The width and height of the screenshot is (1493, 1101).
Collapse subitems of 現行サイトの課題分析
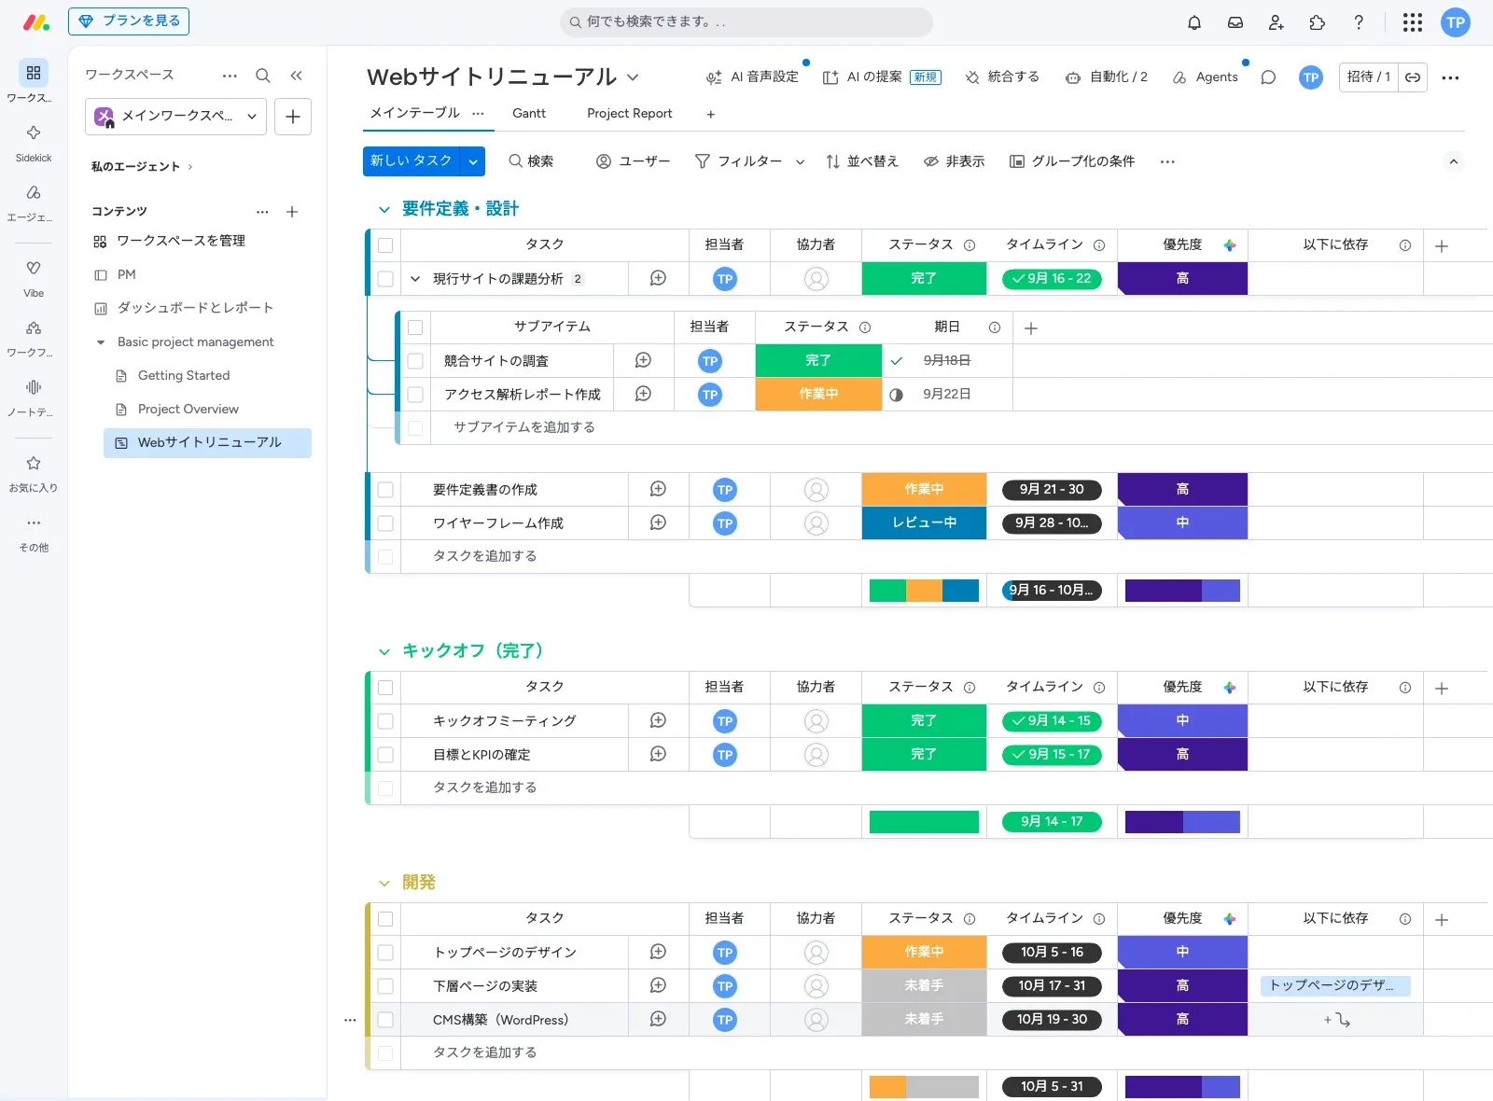[415, 279]
